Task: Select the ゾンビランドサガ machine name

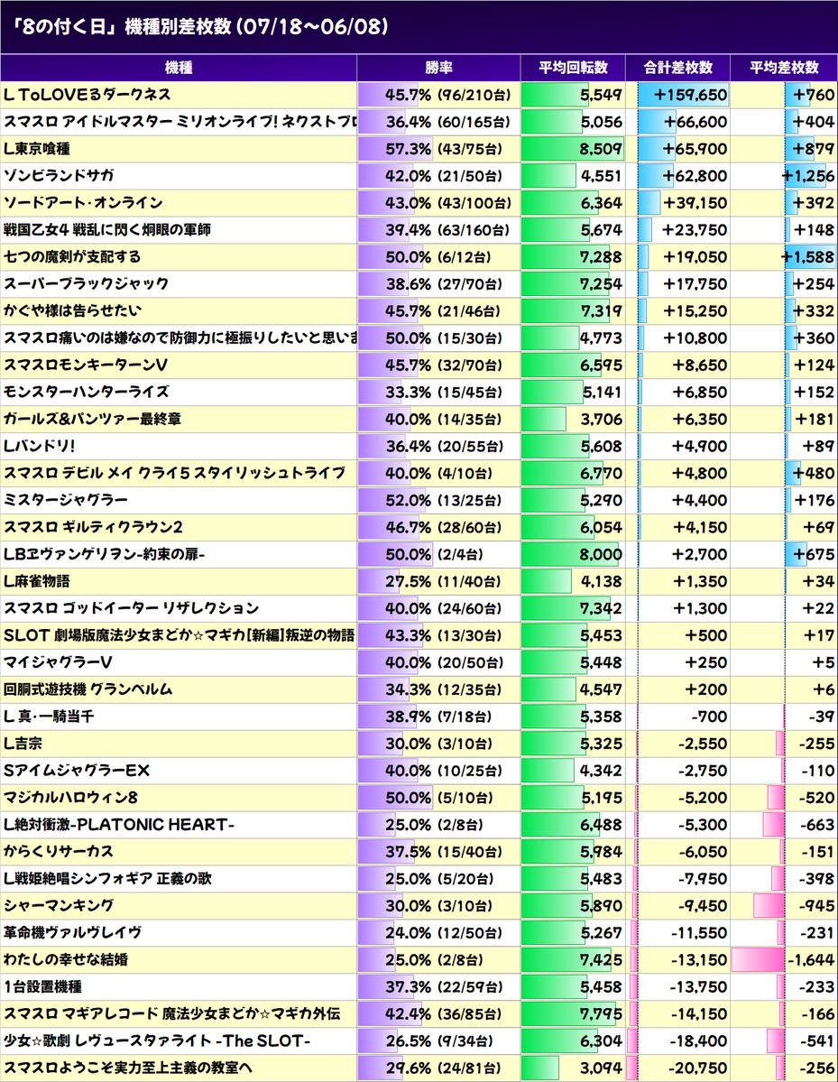Action: click(x=59, y=175)
